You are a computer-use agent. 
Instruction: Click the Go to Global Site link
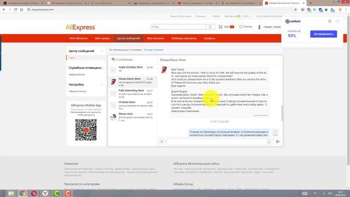coord(270,16)
